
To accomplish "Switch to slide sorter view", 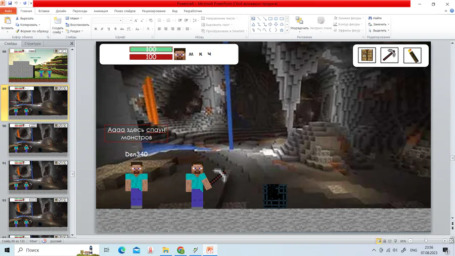I will (385, 241).
